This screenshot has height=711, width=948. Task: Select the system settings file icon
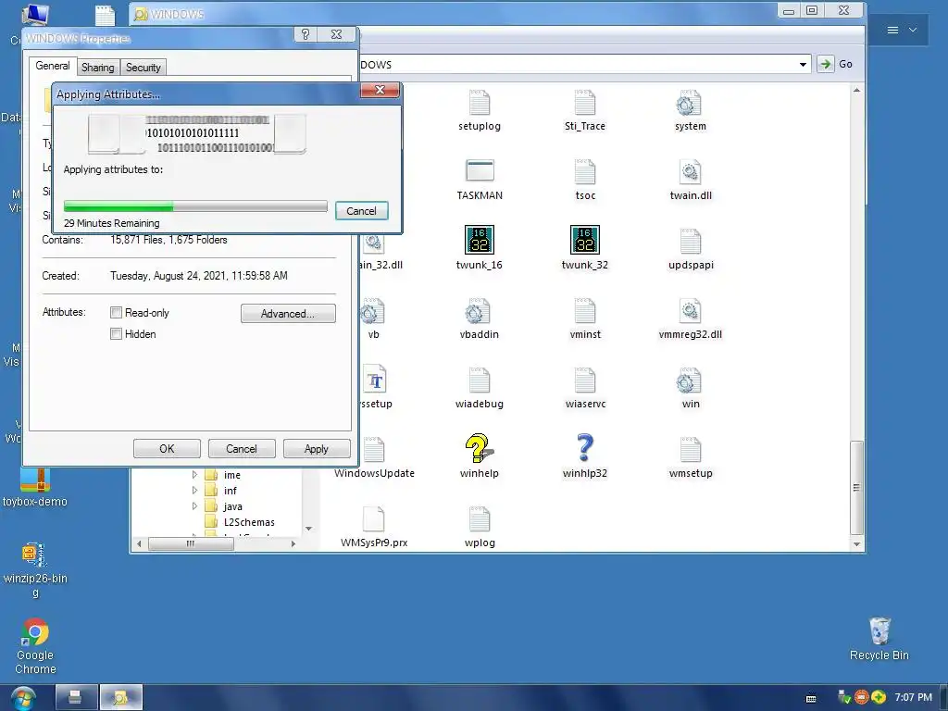[x=690, y=103]
